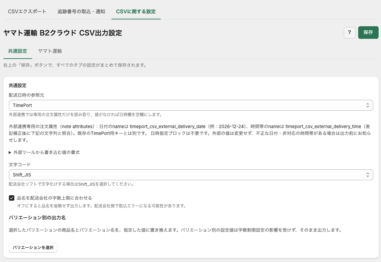Screen dimensions: 381x262
Task: Uncheck 品名を配送会社の字数上限に合わせる checkbox
Action: 11,198
